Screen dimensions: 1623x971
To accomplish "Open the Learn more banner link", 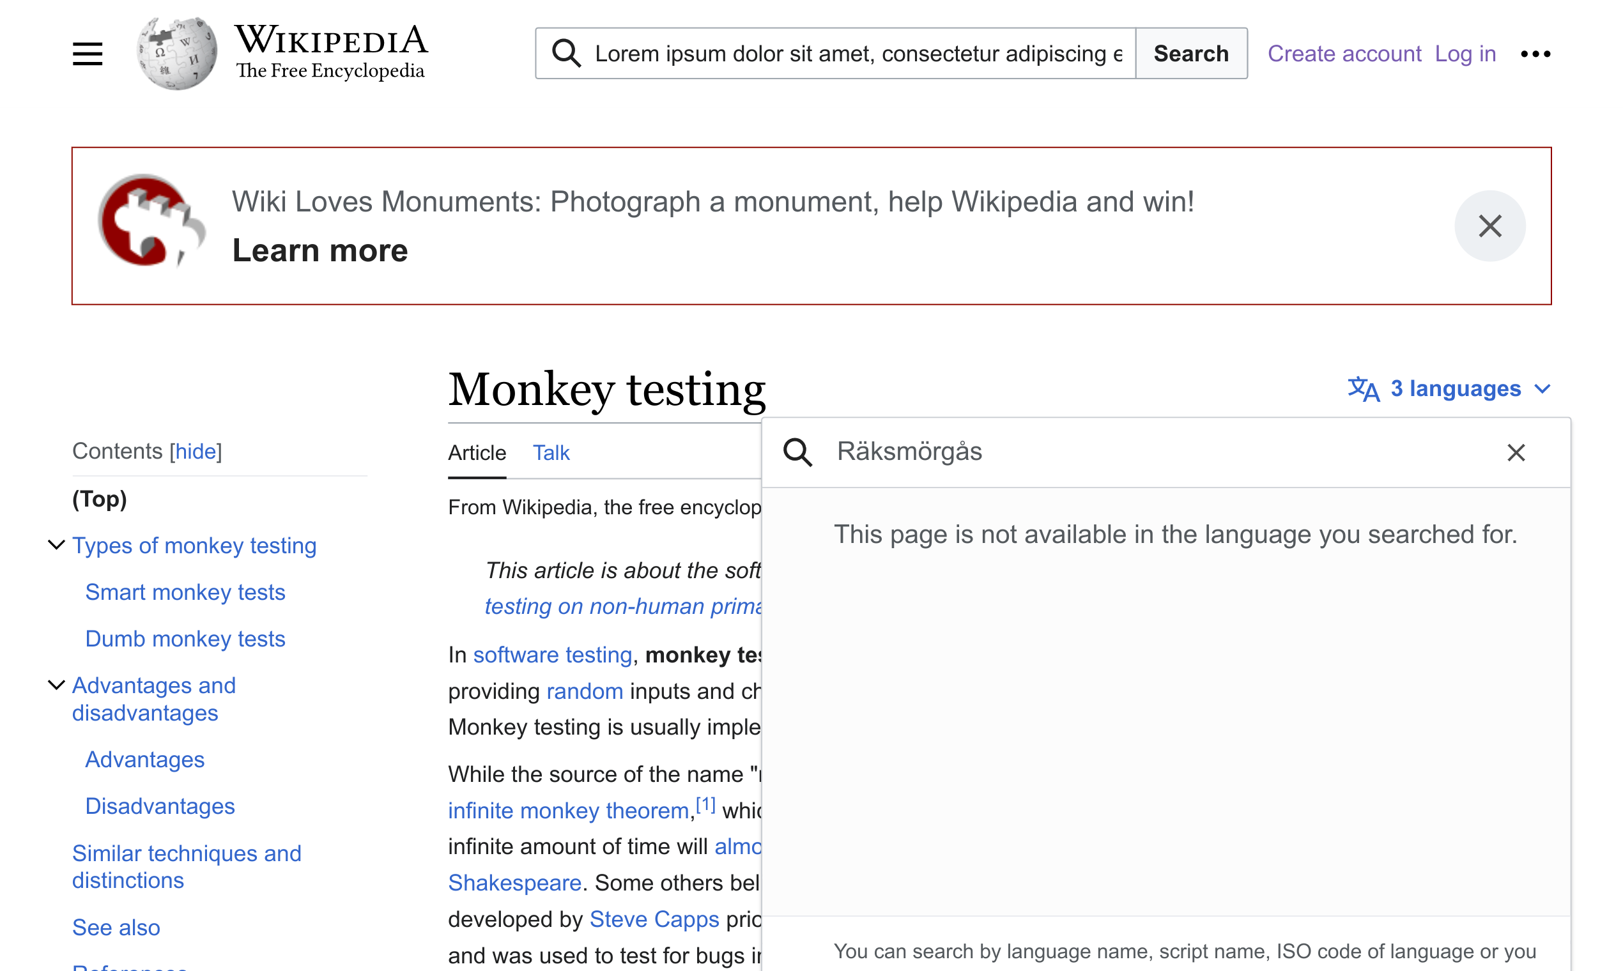I will 320,250.
